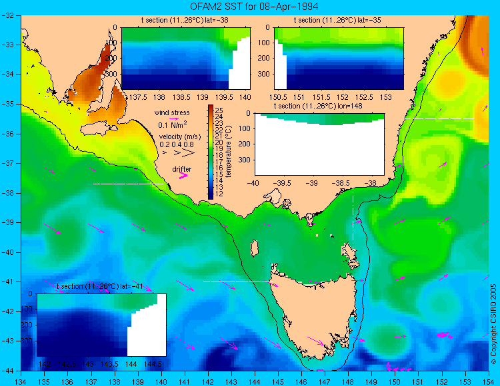Image resolution: width=500 pixels, height=386 pixels.
Task: Click the 'drifter' legend label
Action: pos(182,169)
